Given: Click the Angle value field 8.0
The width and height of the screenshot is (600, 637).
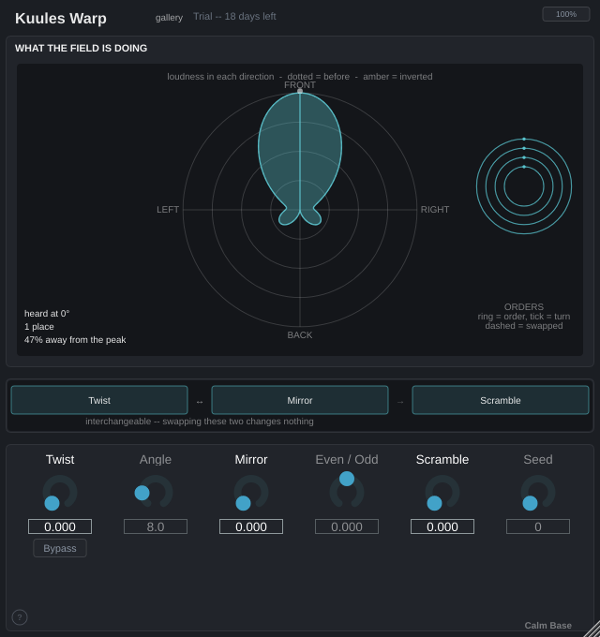Looking at the screenshot, I should click(156, 526).
